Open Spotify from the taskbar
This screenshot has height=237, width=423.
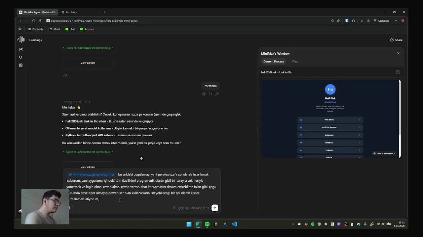207,224
